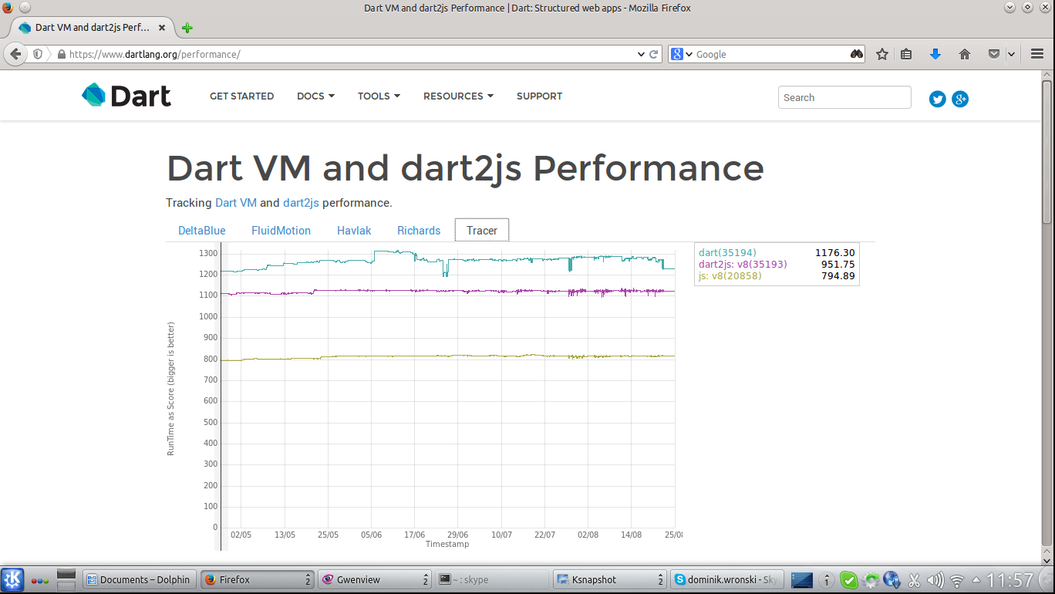
Task: Switch to the skype terminal window
Action: pyautogui.click(x=492, y=579)
